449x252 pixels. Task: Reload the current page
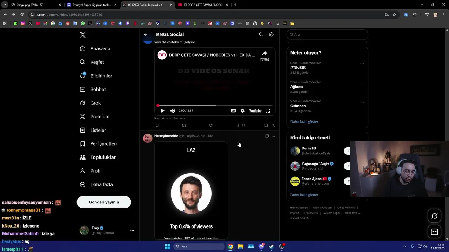[x=22, y=15]
